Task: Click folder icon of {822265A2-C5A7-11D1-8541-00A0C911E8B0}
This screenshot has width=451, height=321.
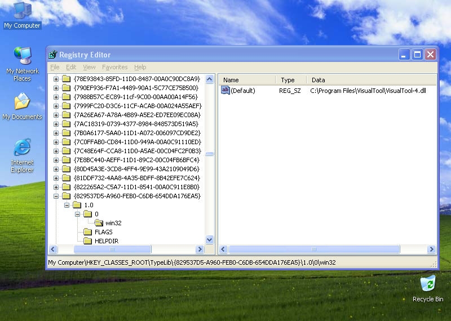Action: 67,187
